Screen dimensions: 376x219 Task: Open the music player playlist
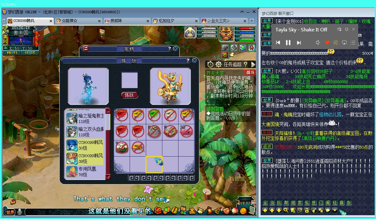tap(353, 43)
